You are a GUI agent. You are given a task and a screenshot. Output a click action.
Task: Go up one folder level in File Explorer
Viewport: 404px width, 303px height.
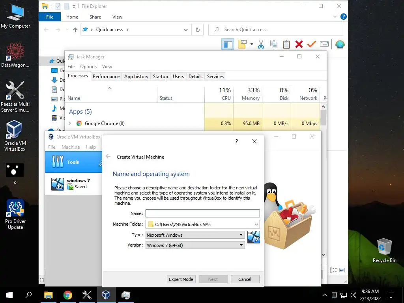point(75,30)
